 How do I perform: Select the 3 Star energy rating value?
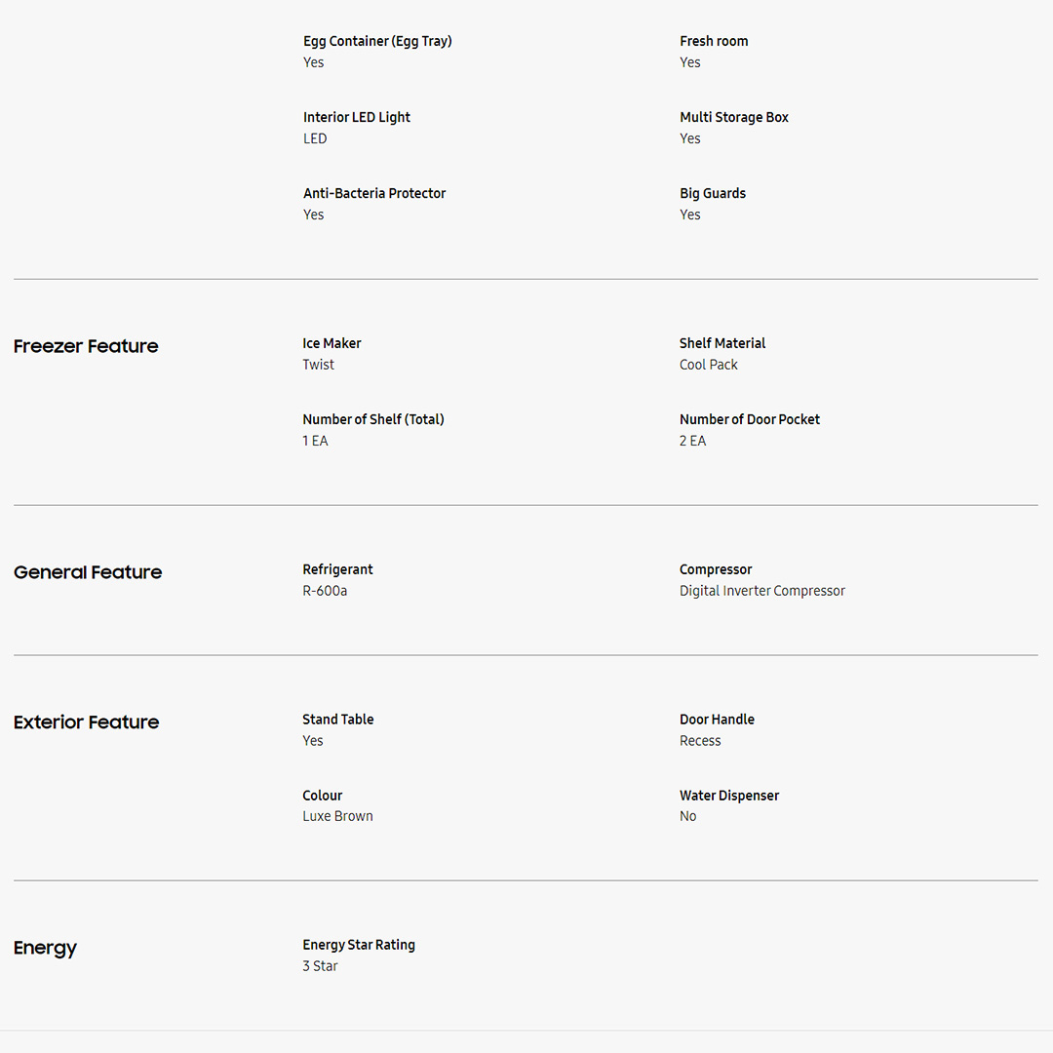click(x=320, y=966)
